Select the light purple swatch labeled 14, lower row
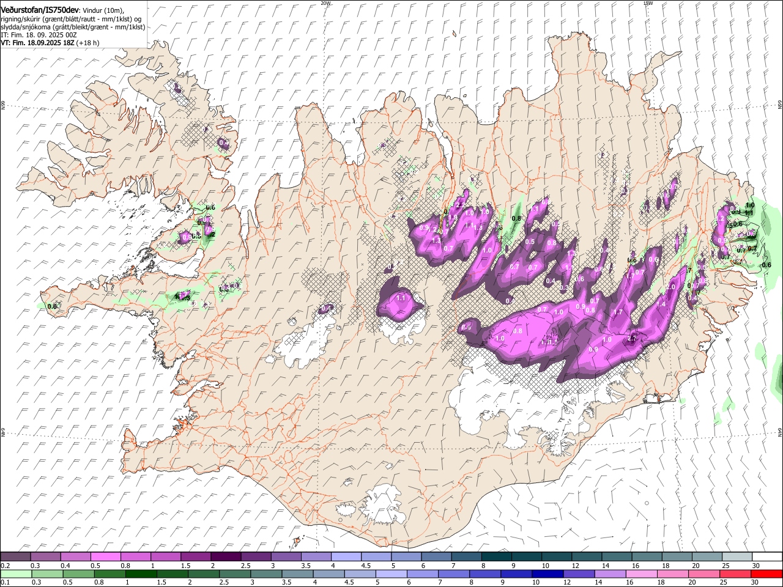Viewport: 783px width, 587px height. 610,574
